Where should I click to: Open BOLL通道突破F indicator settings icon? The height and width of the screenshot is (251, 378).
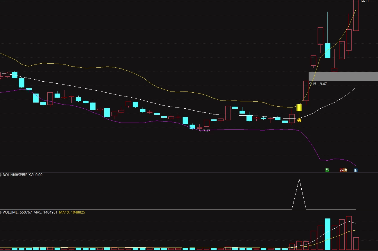[x=1, y=175]
